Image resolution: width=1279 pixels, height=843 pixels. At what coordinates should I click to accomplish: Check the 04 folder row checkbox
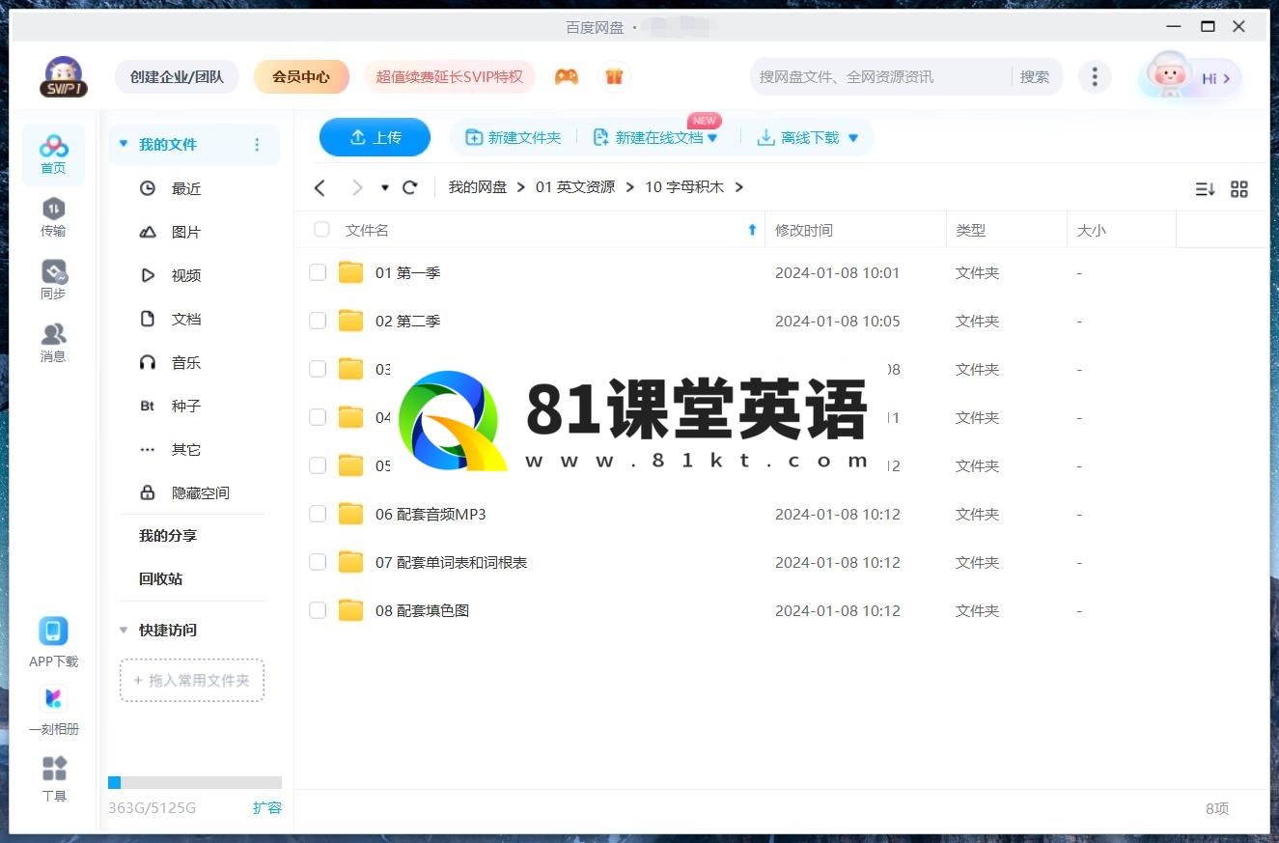tap(318, 417)
